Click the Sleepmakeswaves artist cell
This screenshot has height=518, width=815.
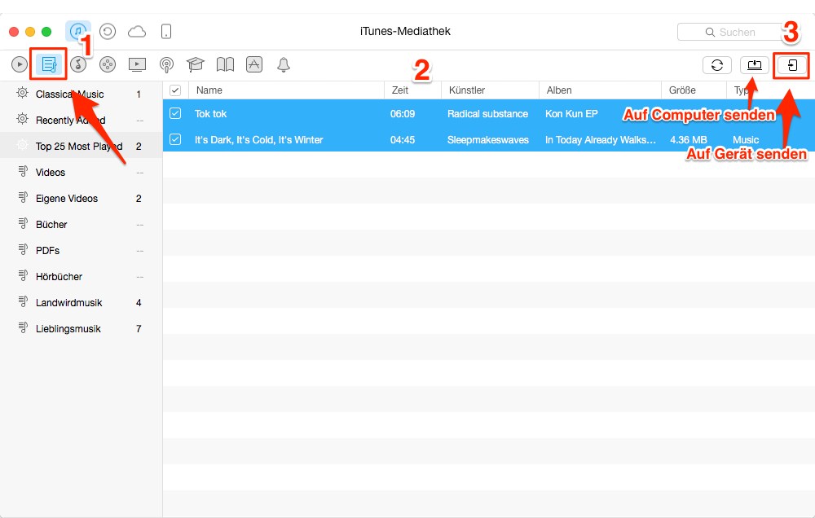[x=488, y=140]
